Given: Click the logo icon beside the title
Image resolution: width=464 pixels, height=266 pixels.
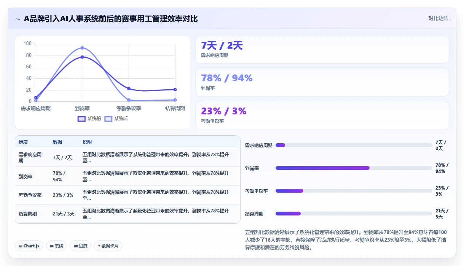Looking at the screenshot, I should [x=18, y=19].
